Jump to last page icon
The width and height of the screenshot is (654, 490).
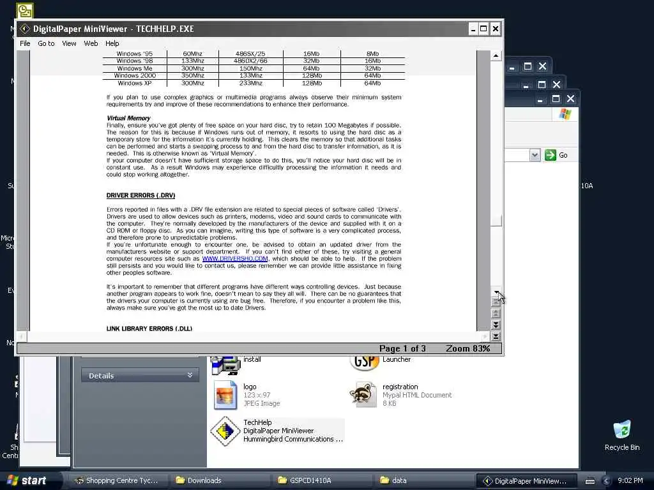coord(496,336)
